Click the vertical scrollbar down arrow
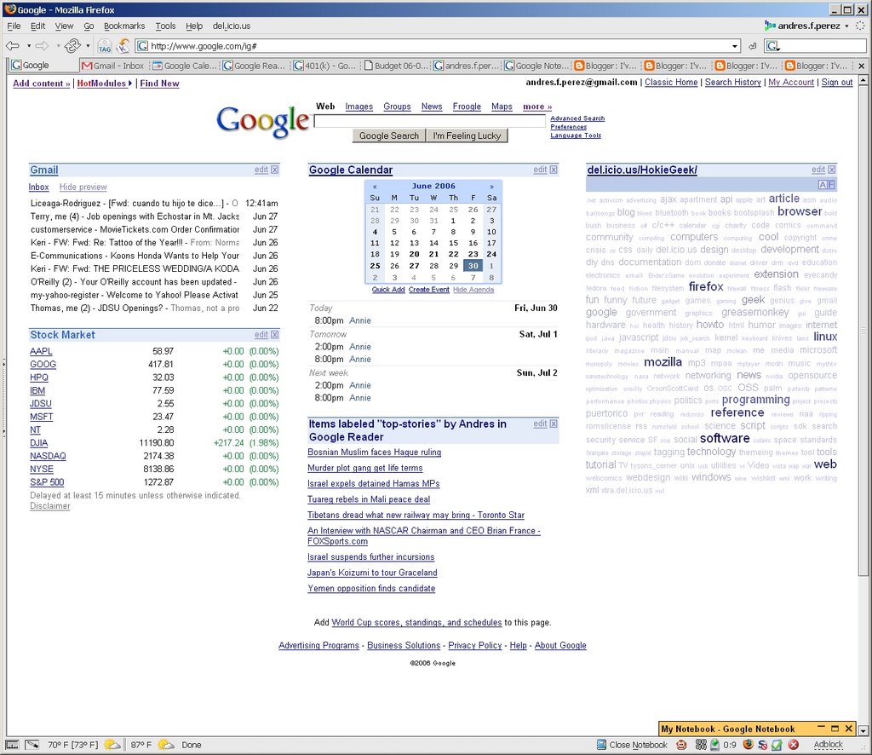872x755 pixels. coord(863,730)
